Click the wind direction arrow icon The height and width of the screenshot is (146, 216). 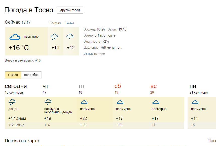[x=115, y=36]
